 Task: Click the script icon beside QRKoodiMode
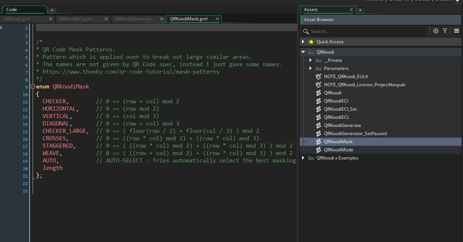(318, 150)
